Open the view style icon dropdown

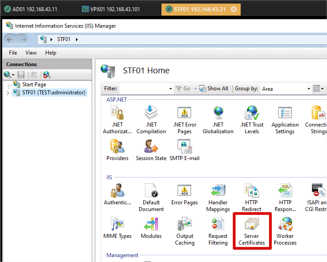click(x=318, y=89)
